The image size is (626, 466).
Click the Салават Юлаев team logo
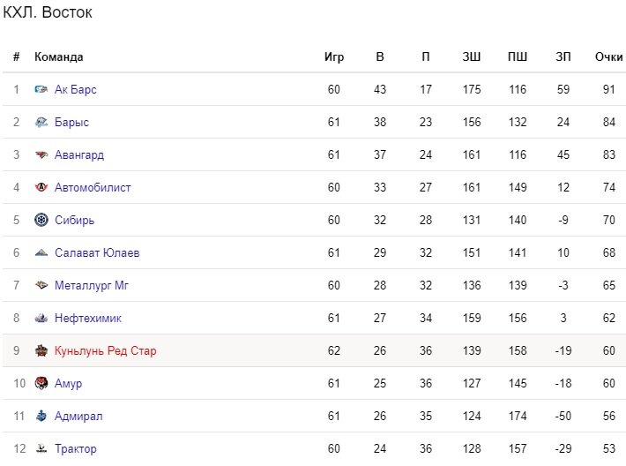[x=41, y=252]
